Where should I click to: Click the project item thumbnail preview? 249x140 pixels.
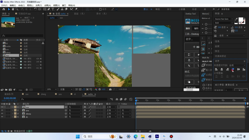click(x=8, y=22)
